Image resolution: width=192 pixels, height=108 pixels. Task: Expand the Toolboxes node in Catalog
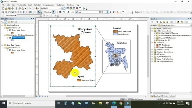pos(152,43)
